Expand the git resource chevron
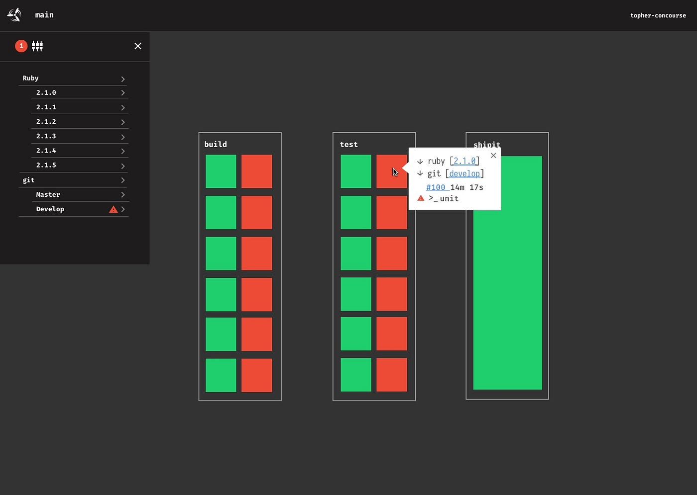Screen dimensions: 697x495 point(123,180)
